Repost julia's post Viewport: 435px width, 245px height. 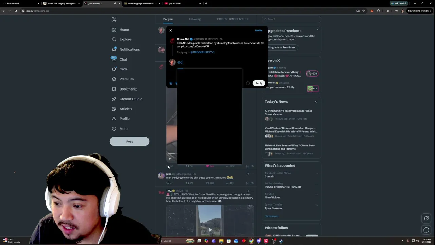pyautogui.click(x=187, y=183)
